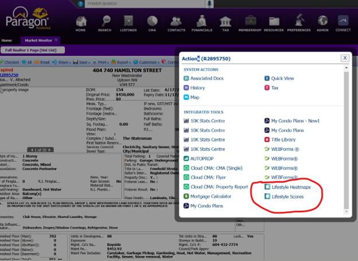Viewport: 358px width, 261px height.
Task: Open My Condo Plans - New1
Action: pos(292,121)
